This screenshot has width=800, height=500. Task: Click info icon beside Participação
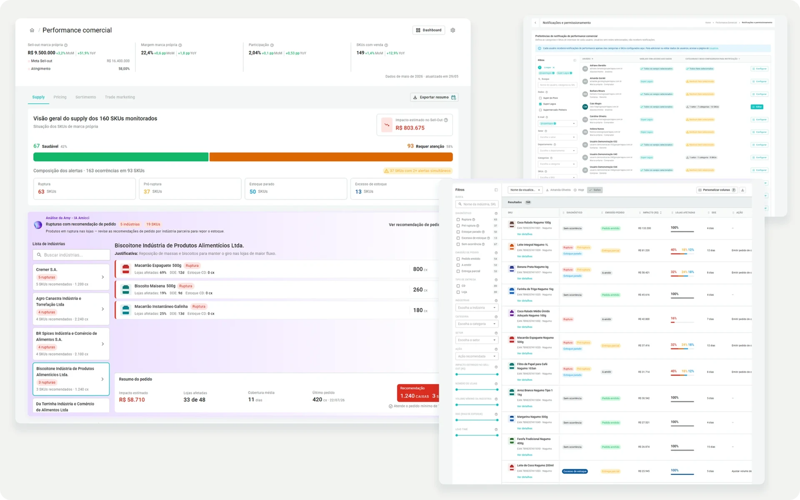click(x=272, y=45)
